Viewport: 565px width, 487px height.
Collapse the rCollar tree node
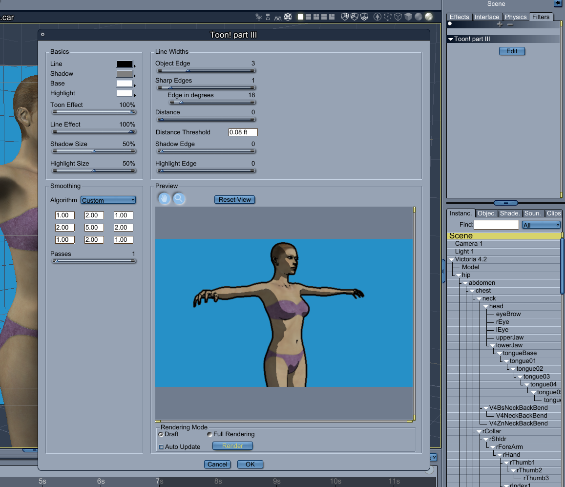tap(479, 431)
